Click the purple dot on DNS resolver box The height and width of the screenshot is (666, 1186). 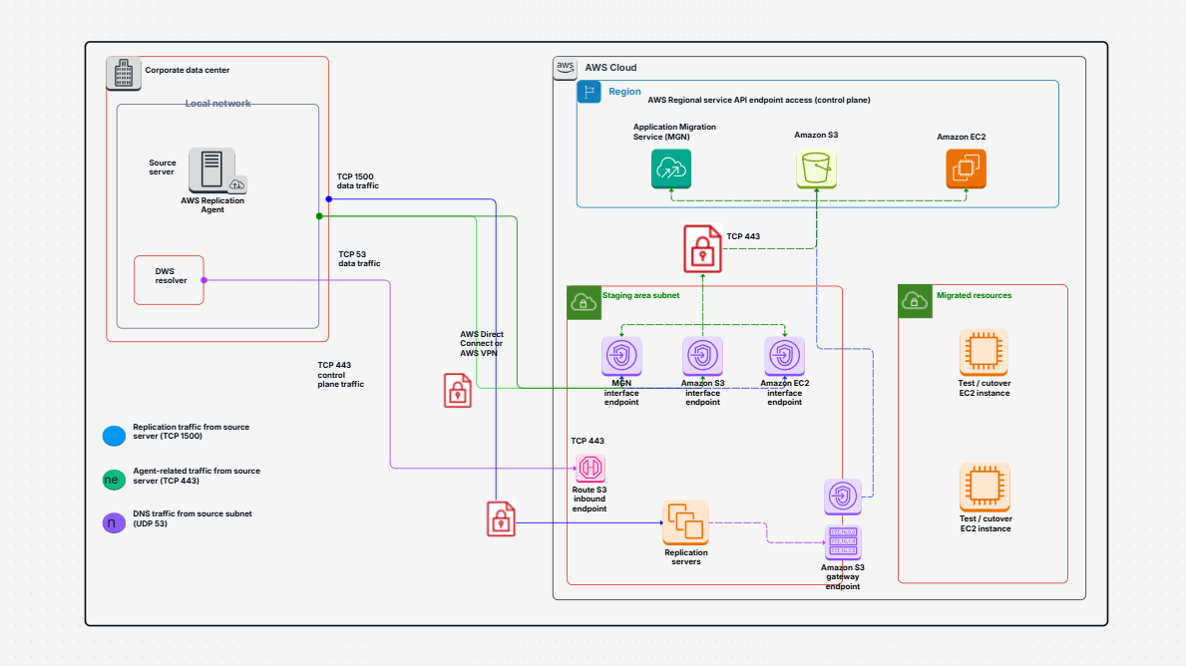click(x=204, y=280)
